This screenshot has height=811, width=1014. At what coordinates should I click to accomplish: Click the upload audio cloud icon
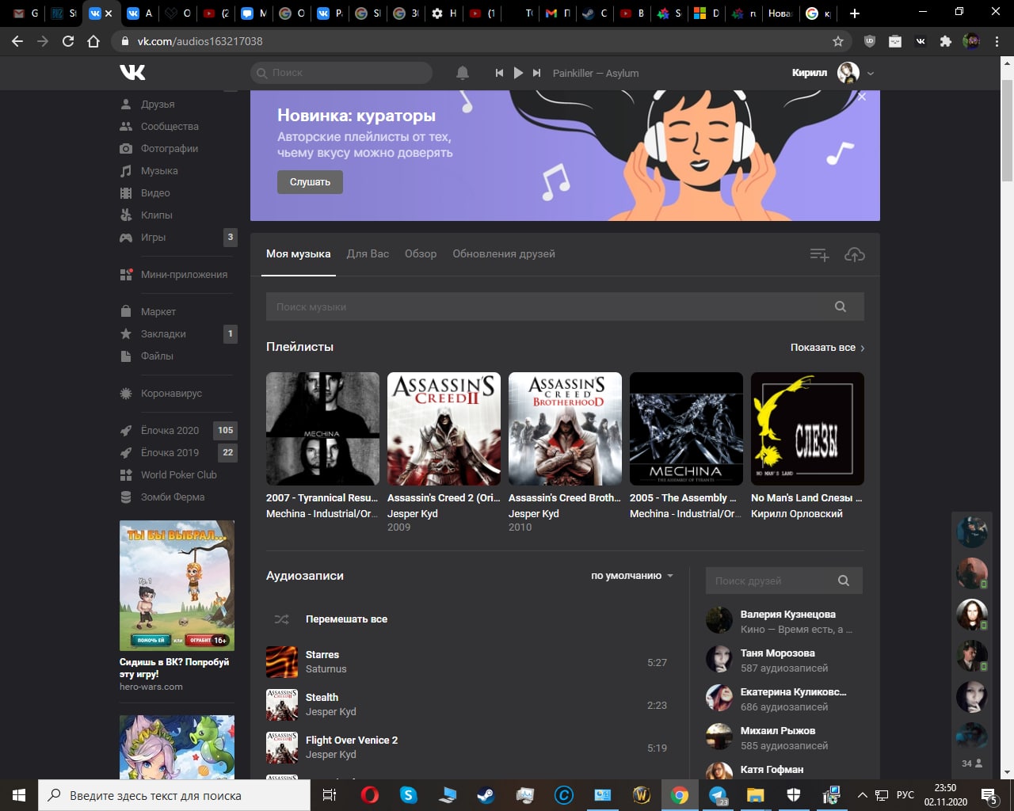click(x=854, y=254)
